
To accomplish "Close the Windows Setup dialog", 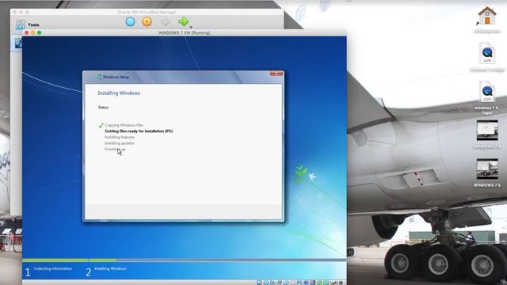I will (x=276, y=74).
